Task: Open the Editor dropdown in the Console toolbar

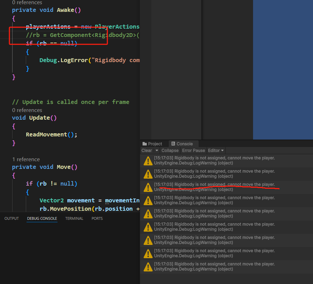Action: (216, 150)
